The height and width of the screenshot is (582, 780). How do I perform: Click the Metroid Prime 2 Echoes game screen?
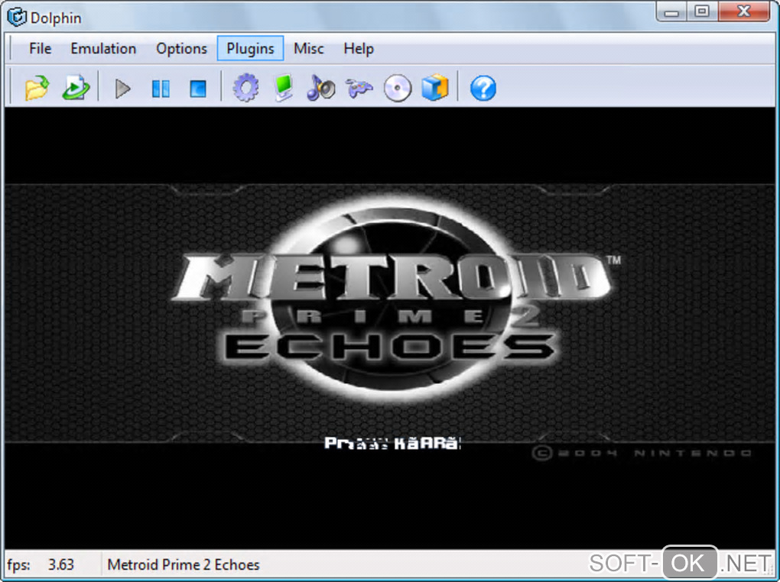coord(390,328)
